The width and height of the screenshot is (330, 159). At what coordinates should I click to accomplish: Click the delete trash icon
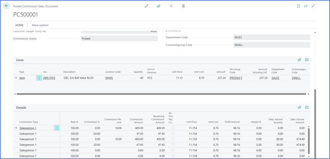183,6
